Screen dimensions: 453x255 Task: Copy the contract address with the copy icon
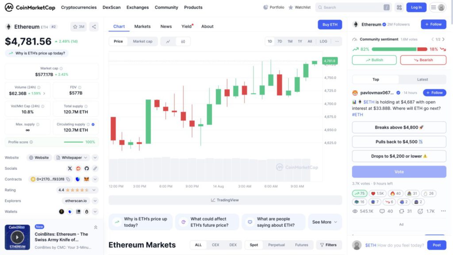[x=68, y=179]
